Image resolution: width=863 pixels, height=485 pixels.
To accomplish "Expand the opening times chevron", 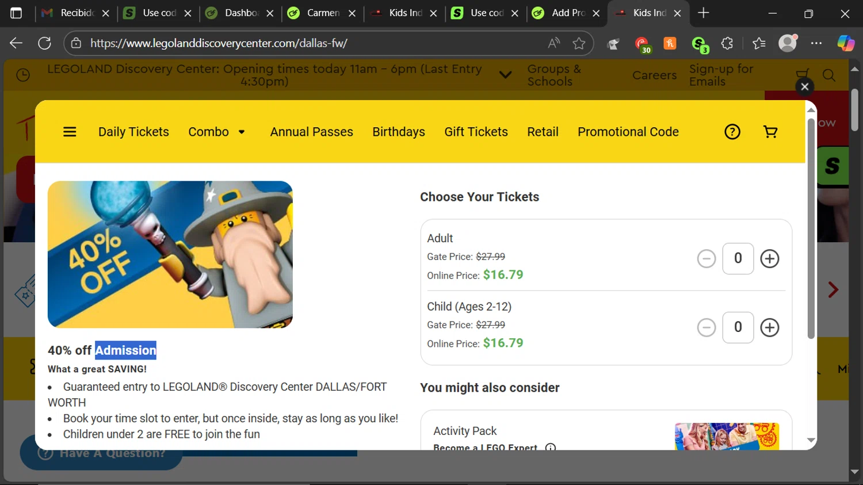I will click(505, 75).
